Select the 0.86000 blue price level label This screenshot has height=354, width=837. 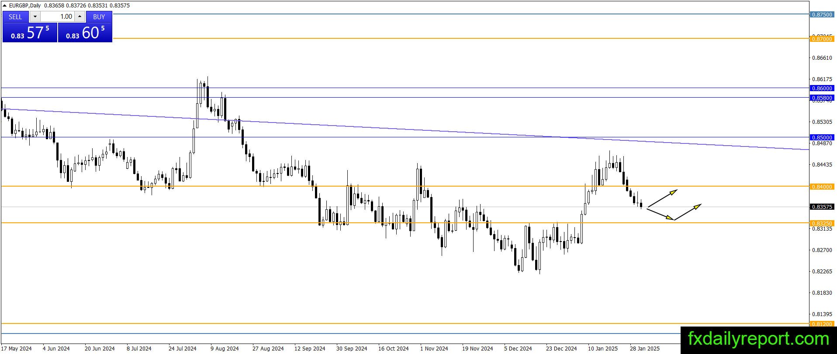click(822, 88)
